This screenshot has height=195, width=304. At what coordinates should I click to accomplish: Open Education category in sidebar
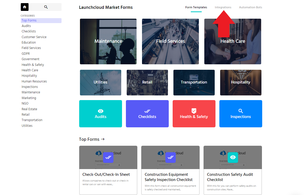tap(29, 43)
